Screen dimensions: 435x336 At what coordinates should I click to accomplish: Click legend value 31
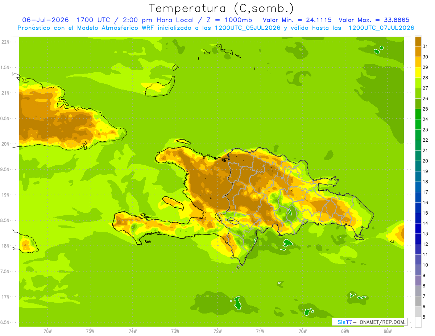point(425,47)
